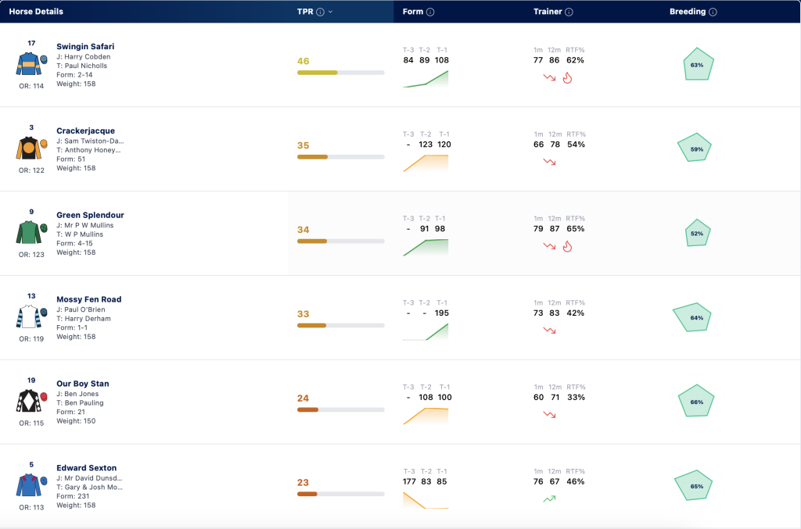801x529 pixels.
Task: Click Edward Sexton's upward trend arrow icon
Action: pos(549,499)
